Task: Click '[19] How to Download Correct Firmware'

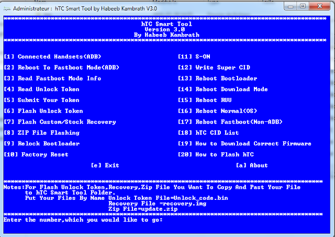Action: click(x=244, y=143)
